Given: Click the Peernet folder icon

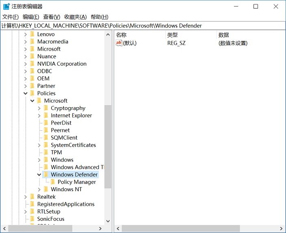Looking at the screenshot, I should pos(46,130).
